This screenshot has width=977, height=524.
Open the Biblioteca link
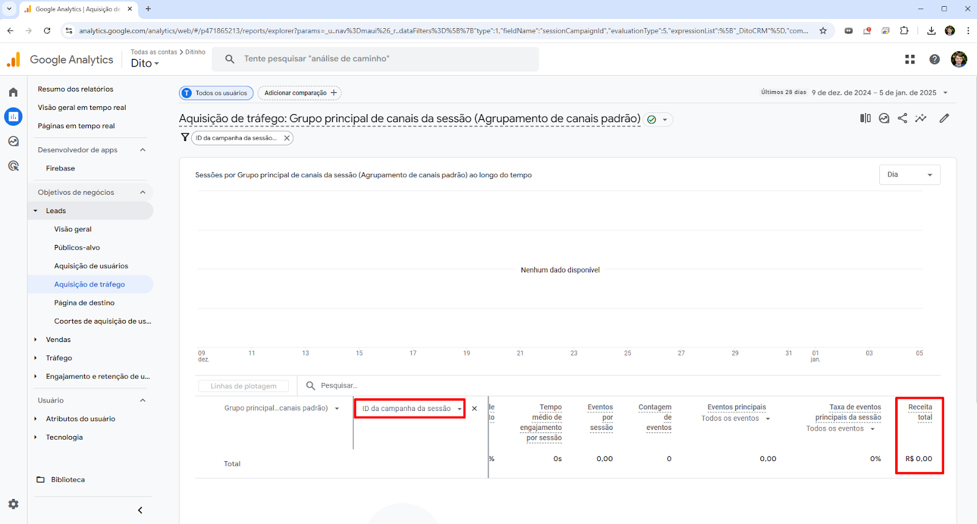pyautogui.click(x=68, y=480)
